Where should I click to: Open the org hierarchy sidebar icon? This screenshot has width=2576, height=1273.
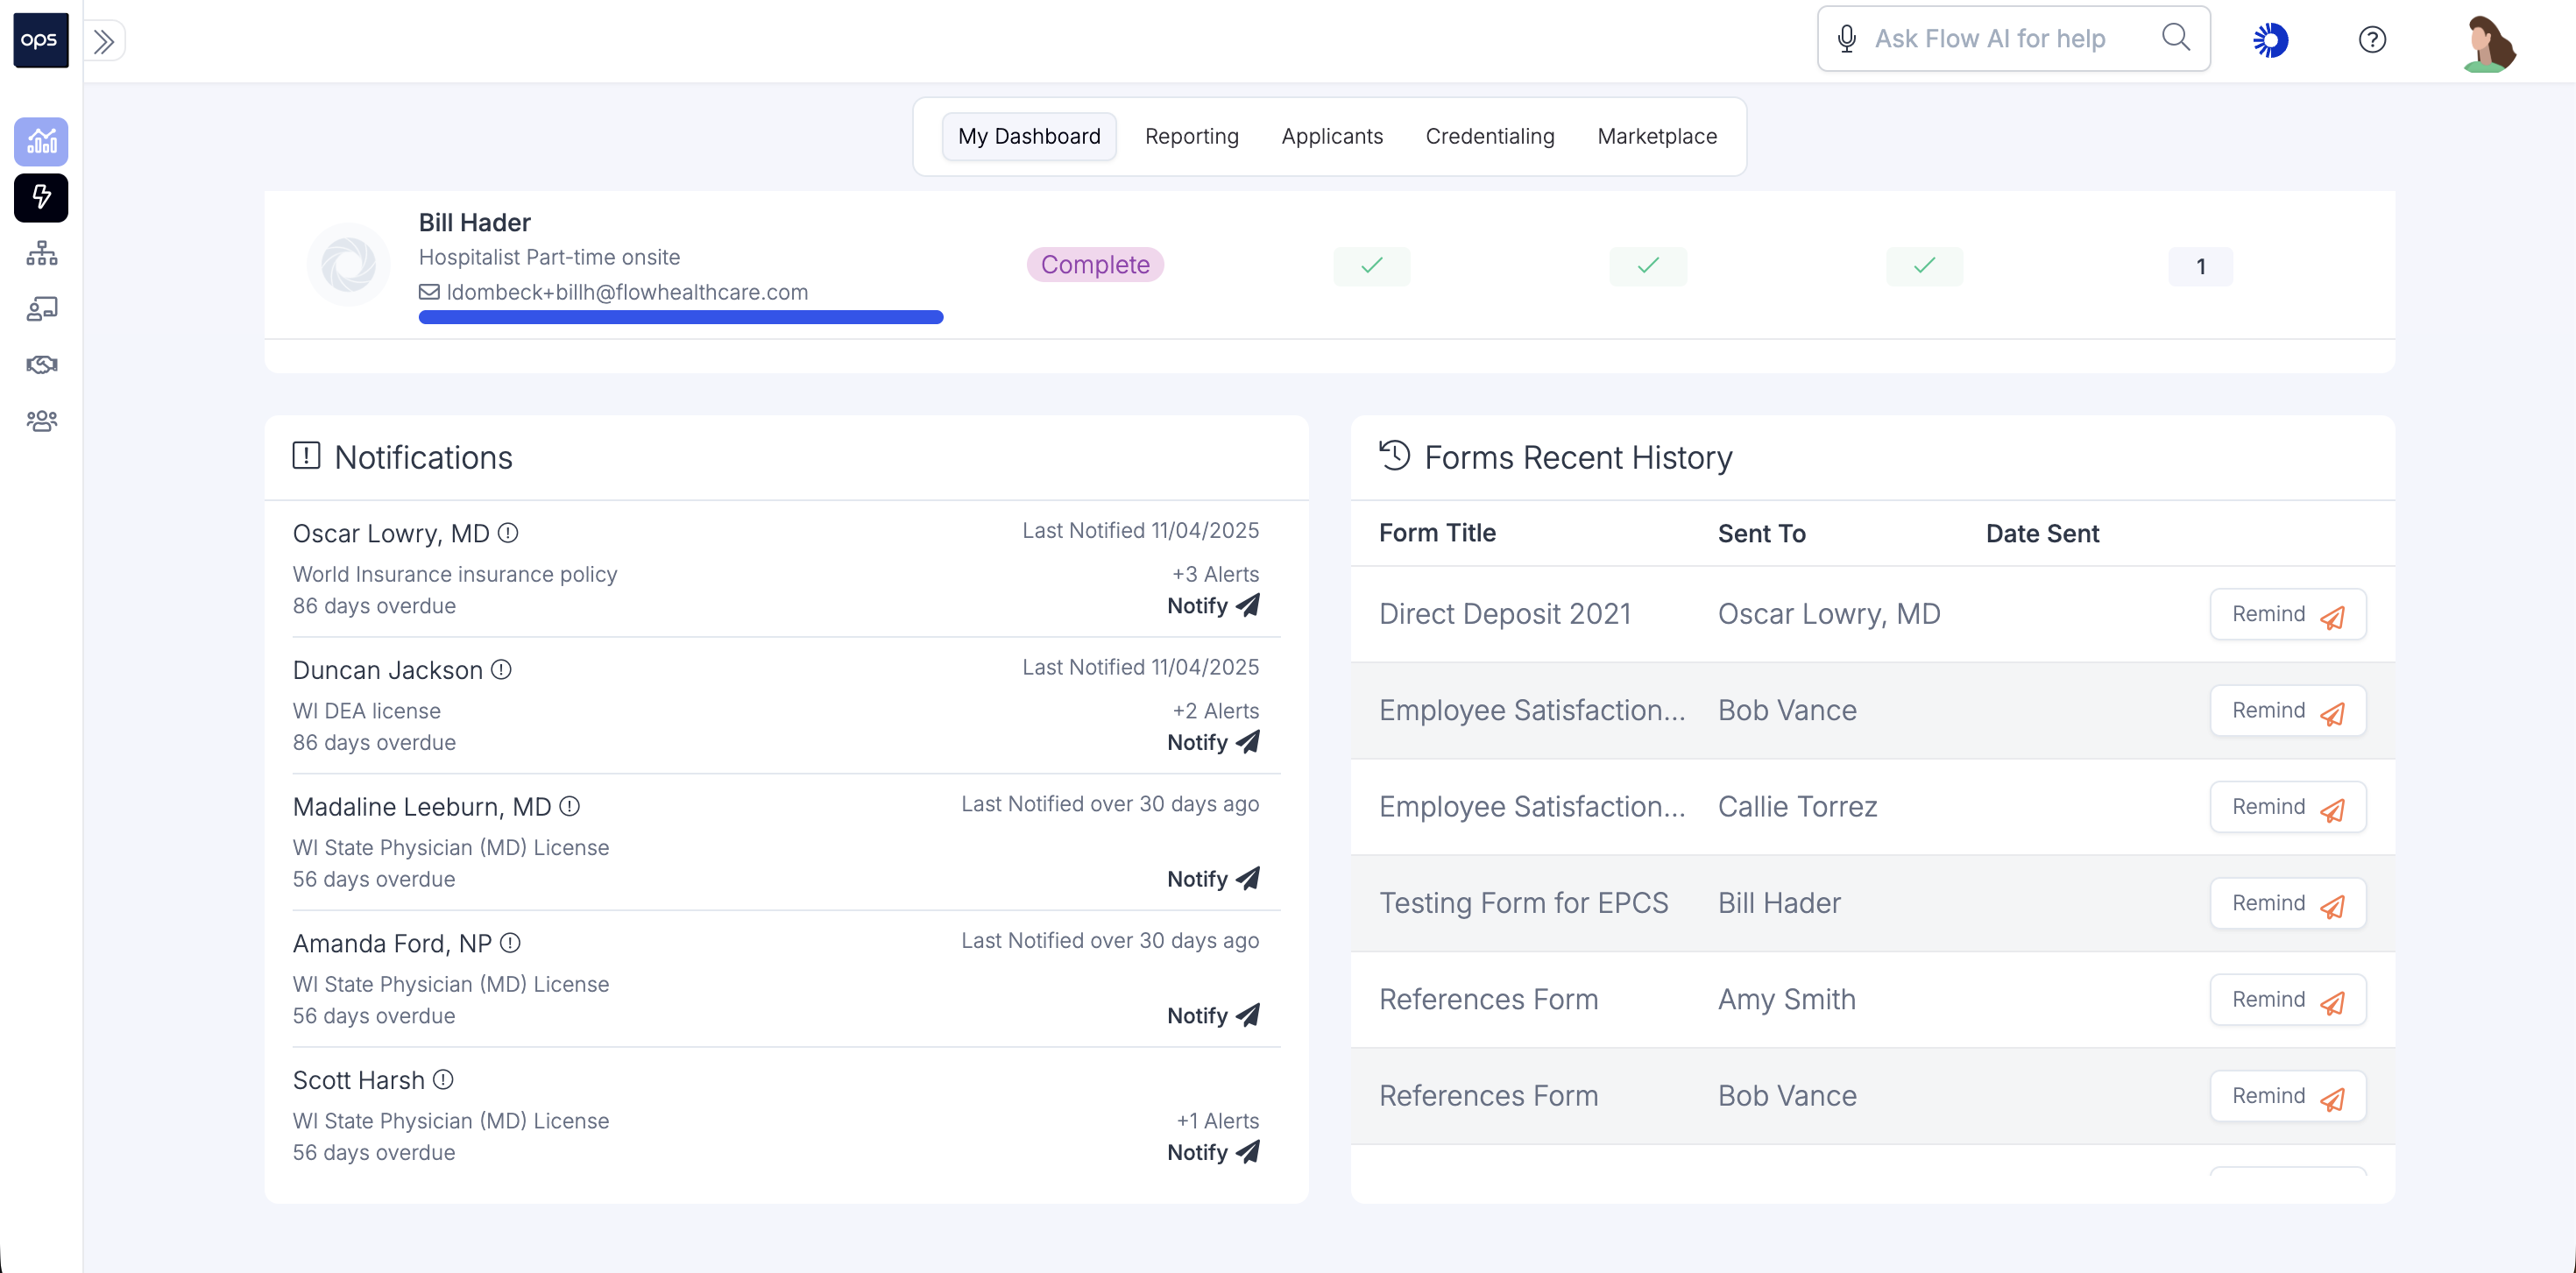(41, 253)
